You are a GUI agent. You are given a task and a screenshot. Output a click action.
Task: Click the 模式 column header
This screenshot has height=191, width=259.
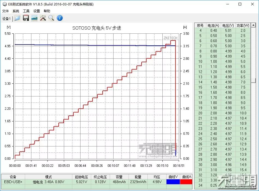48,177
